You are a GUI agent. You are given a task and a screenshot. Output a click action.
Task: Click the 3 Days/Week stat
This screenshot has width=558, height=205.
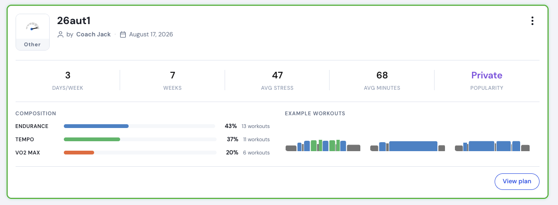click(68, 81)
